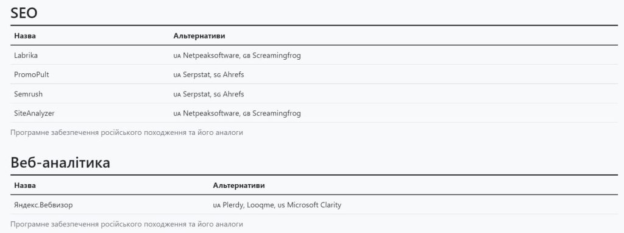Viewport: 624px width, 233px height.
Task: Open the Netpeaksoftware link in Labrika row
Action: (x=211, y=56)
